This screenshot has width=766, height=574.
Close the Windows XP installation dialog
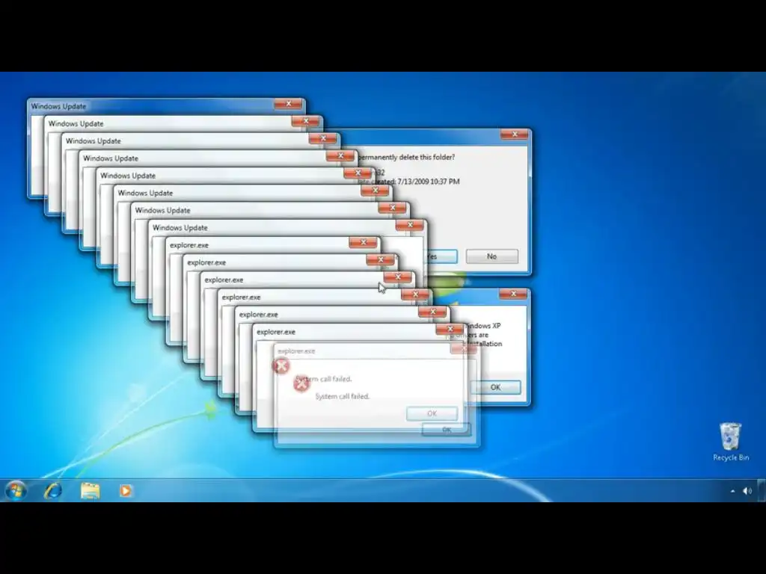[513, 294]
